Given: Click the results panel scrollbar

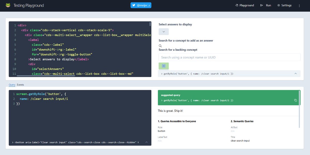Looking at the screenshot, I should [x=299, y=109].
